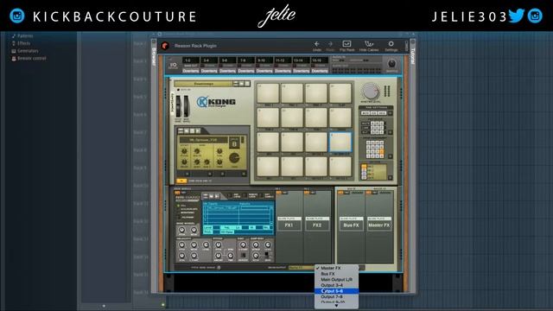Hit Kong pad 4 in bottom row
The image size is (553, 311).
coord(340,167)
